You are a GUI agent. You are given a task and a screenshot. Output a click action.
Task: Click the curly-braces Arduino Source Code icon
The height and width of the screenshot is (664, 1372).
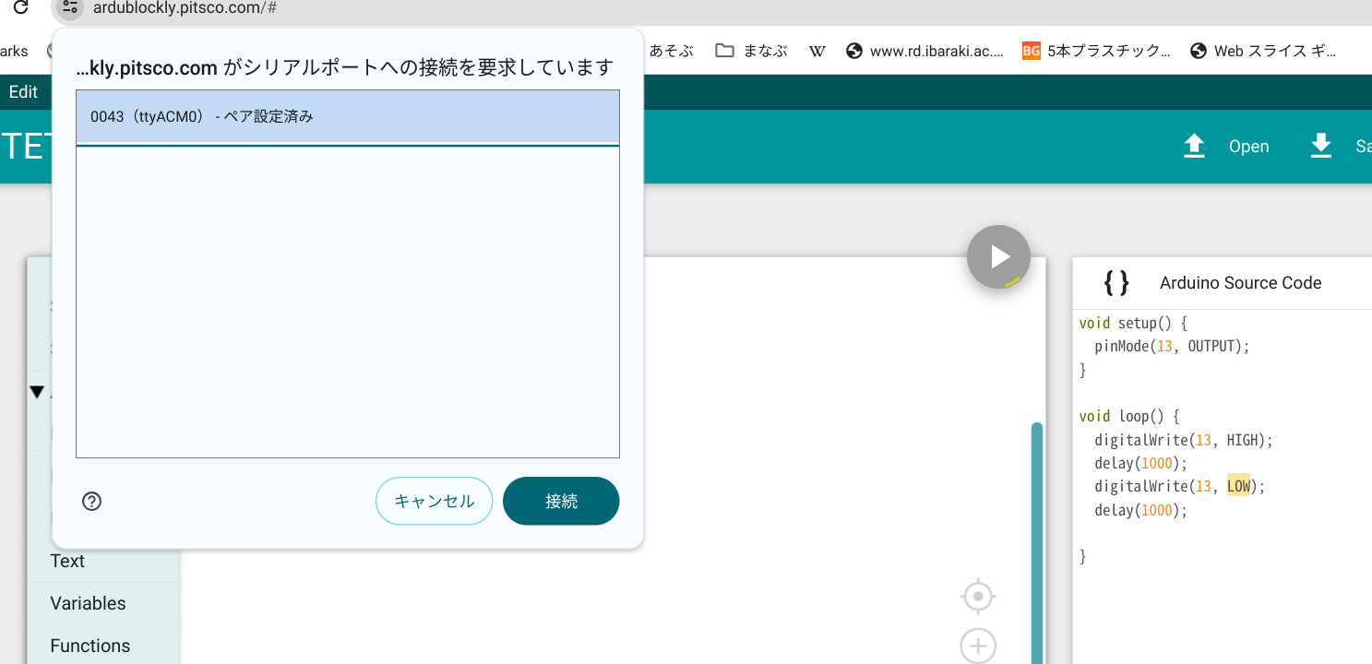1115,283
